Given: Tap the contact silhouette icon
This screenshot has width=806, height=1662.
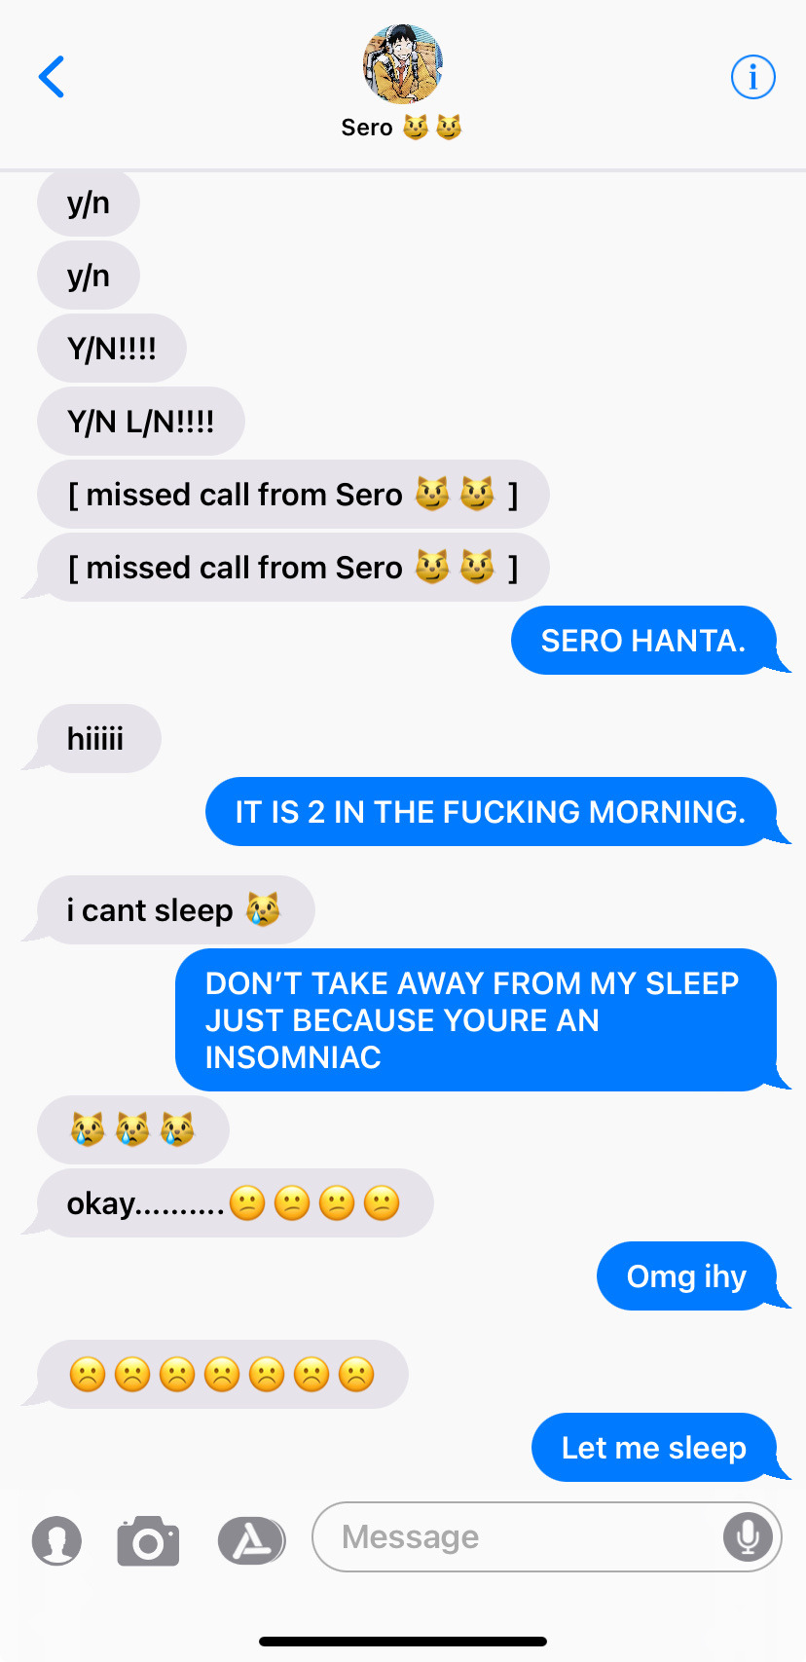Looking at the screenshot, I should click(56, 1540).
